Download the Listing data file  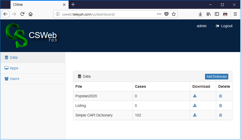tap(195, 106)
